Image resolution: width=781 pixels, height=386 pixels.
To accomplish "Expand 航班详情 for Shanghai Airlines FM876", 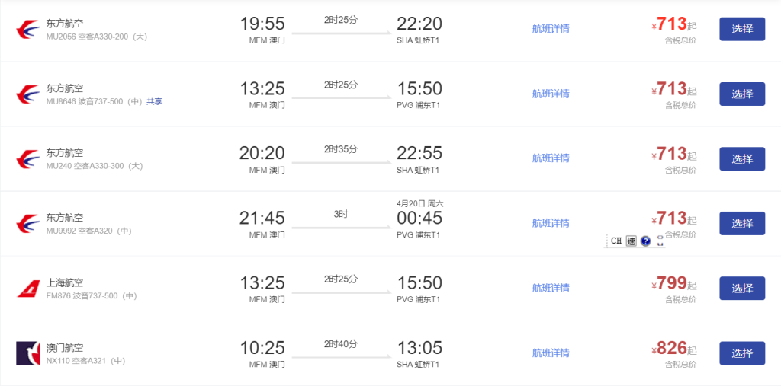I will tap(551, 288).
